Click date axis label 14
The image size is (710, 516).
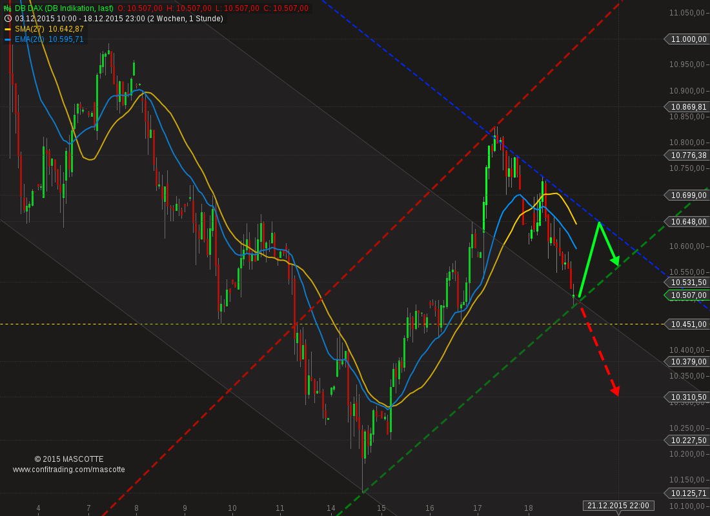pyautogui.click(x=331, y=508)
